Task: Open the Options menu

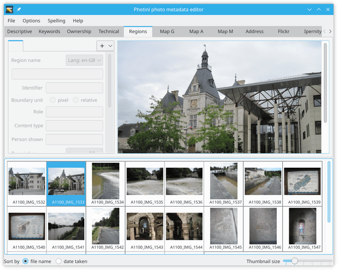Action: click(31, 21)
